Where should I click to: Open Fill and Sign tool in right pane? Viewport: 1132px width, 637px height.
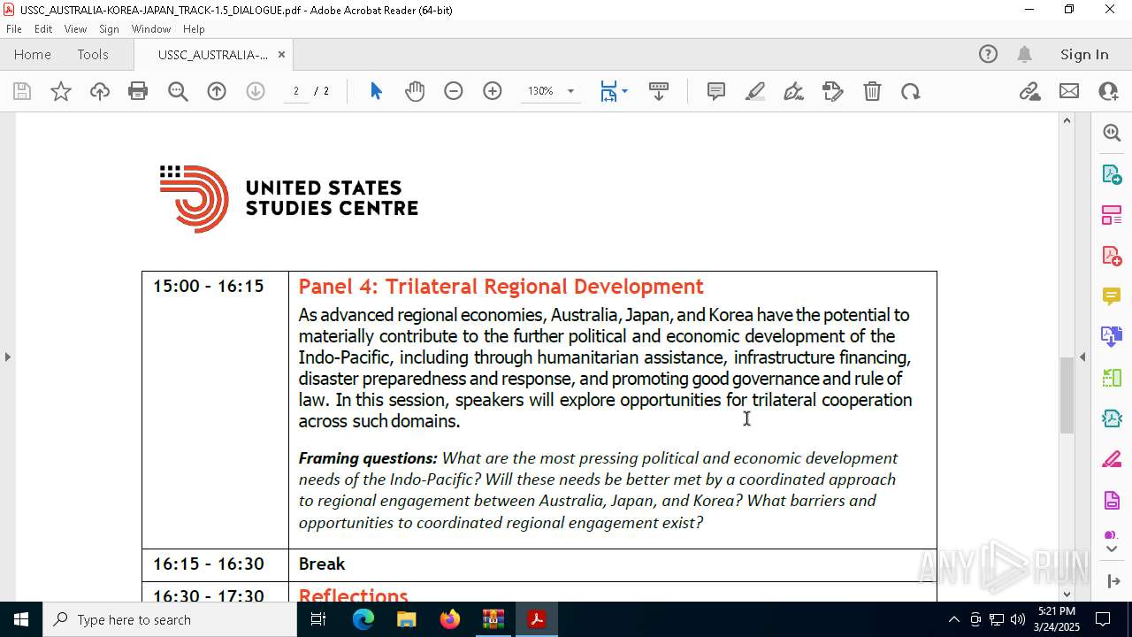(1112, 460)
